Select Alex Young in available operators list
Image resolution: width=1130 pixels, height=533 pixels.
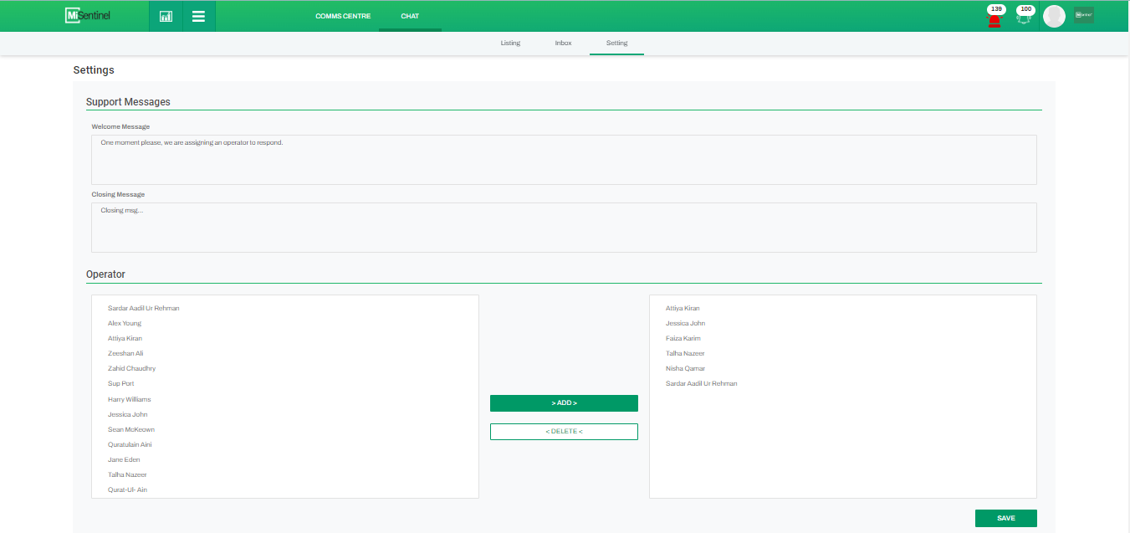[125, 324]
